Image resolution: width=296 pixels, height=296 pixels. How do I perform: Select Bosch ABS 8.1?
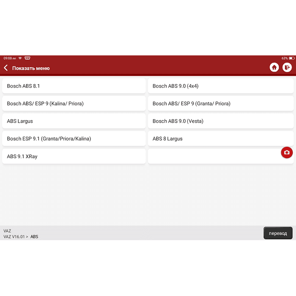(74, 86)
